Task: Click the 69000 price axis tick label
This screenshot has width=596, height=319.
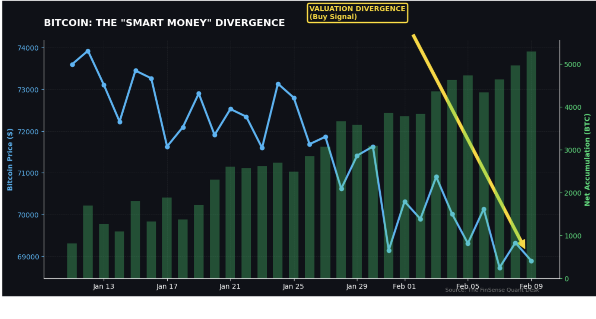Action: click(x=28, y=257)
